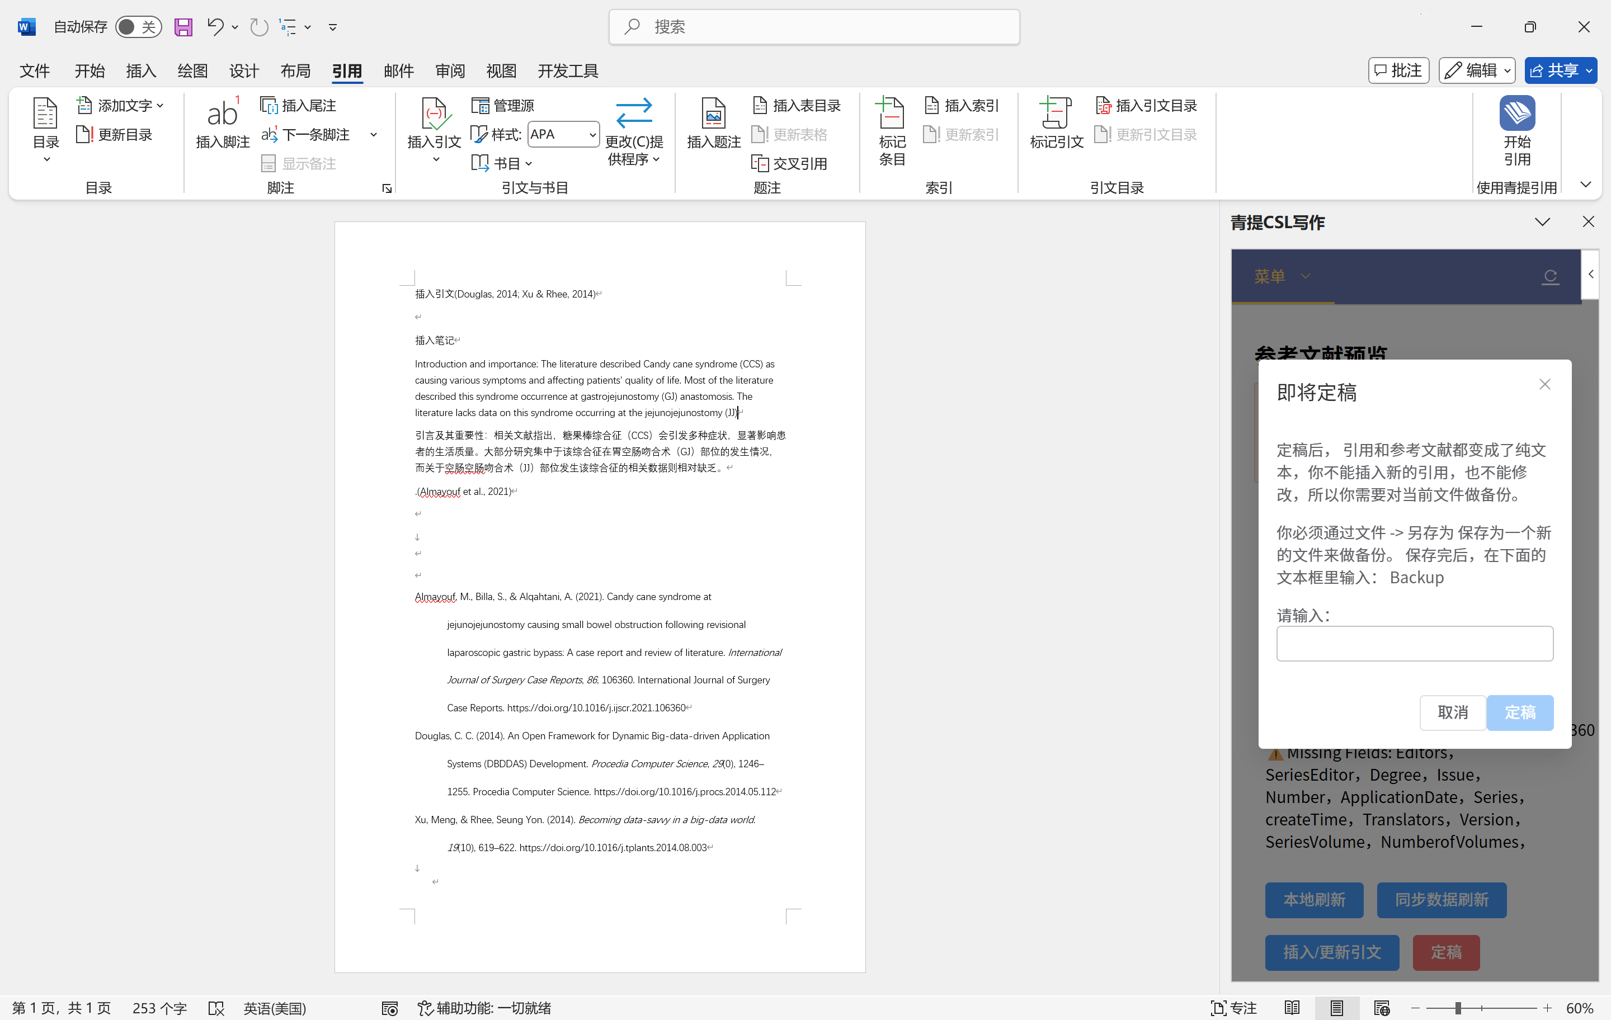Open the 审阅 ribbon tab
Screen dimensions: 1611x1020
(450, 70)
